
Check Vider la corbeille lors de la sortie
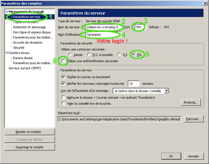pos(64,104)
